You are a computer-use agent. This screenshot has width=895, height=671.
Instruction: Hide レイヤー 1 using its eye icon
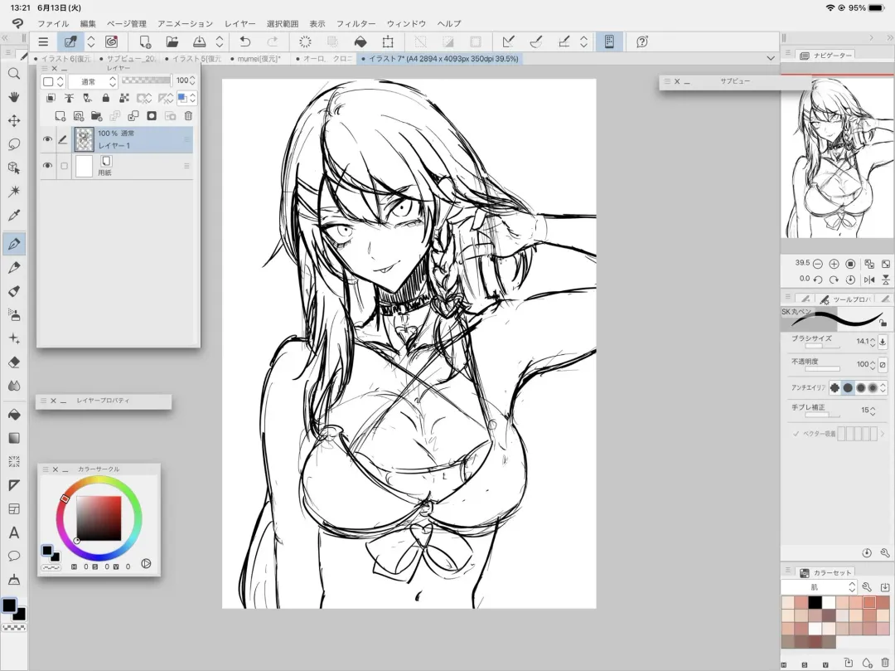pyautogui.click(x=47, y=139)
